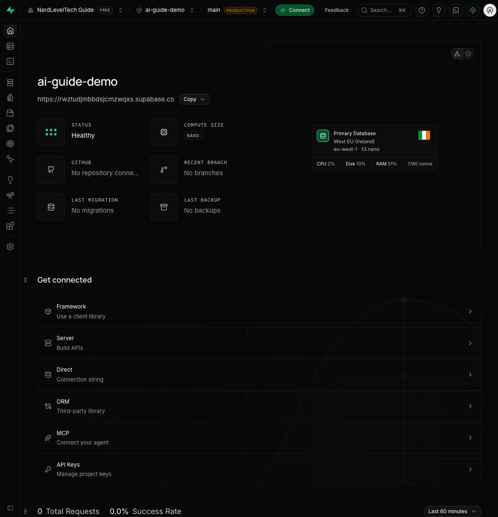Click the hexagon cube sidebar icon

[10, 144]
